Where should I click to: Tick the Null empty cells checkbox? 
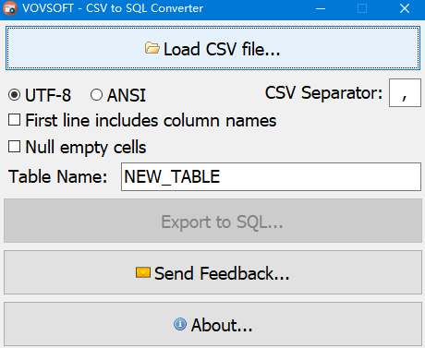point(15,147)
